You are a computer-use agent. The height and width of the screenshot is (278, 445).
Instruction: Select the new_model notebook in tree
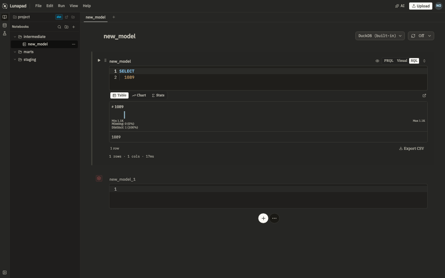(x=44, y=44)
